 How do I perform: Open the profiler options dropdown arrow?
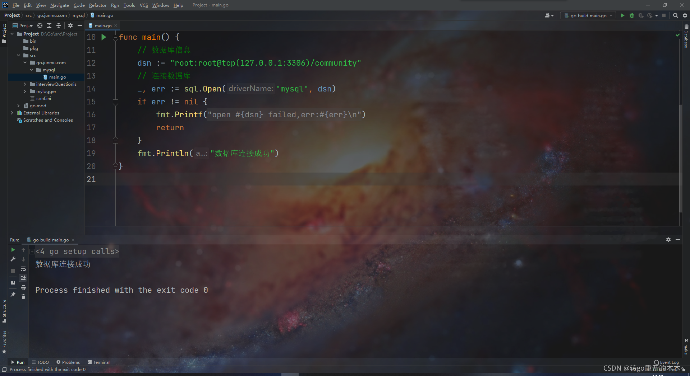656,15
